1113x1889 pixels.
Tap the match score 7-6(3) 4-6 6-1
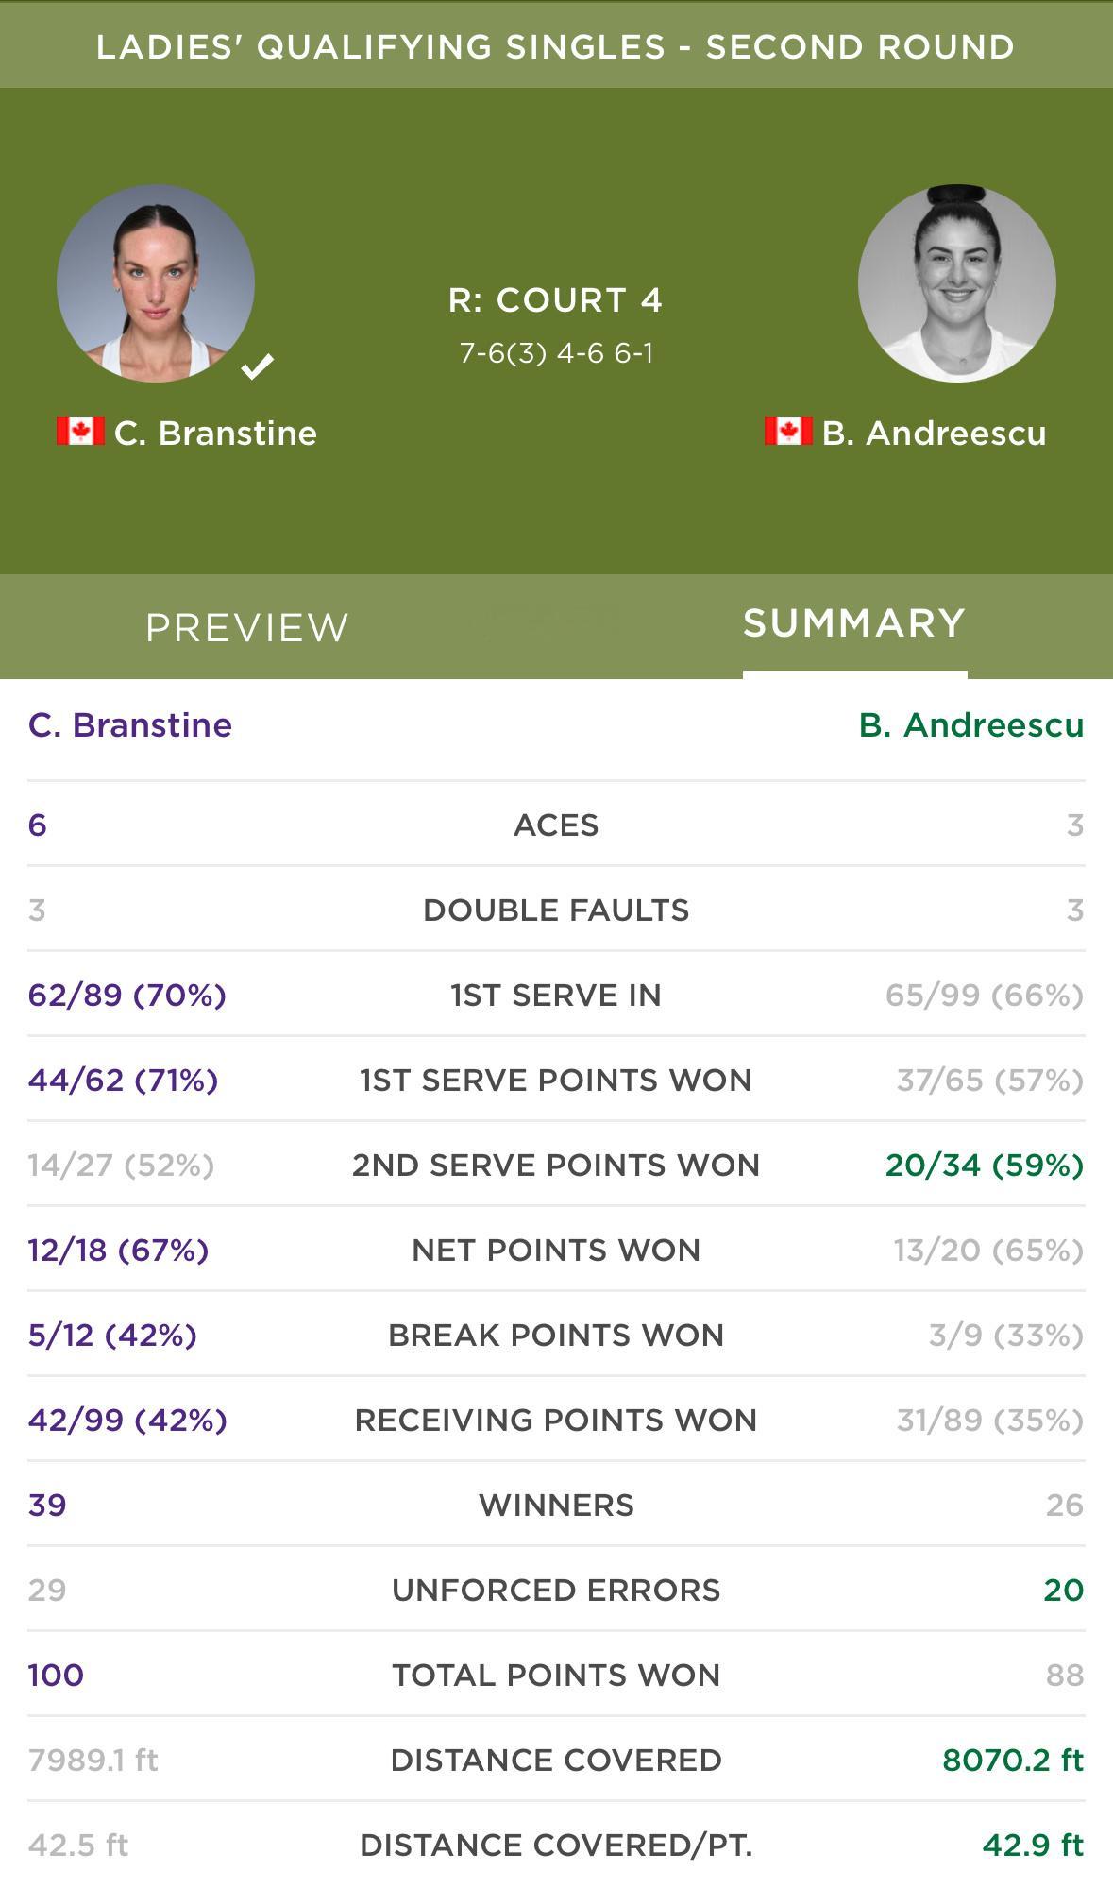556,353
